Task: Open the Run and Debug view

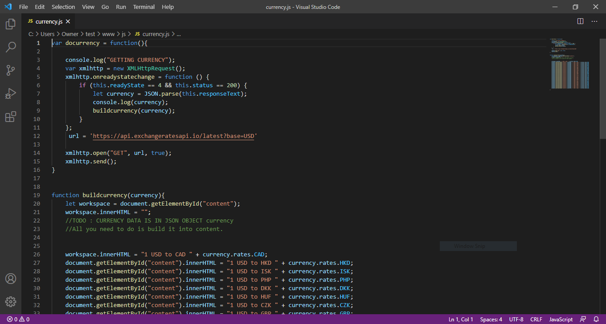Action: click(x=11, y=93)
